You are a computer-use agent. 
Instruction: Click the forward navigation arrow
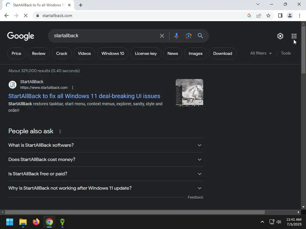[16, 16]
